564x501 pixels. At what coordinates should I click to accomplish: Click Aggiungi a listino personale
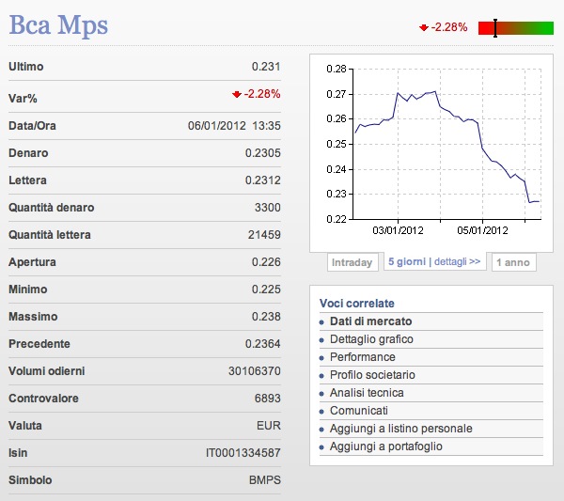pos(400,429)
